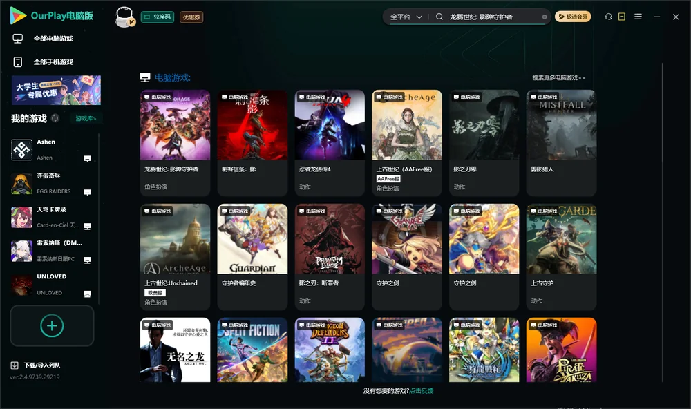Open 全部电脑游戏 in the sidebar
Screen dimensions: 691x409
click(x=53, y=39)
